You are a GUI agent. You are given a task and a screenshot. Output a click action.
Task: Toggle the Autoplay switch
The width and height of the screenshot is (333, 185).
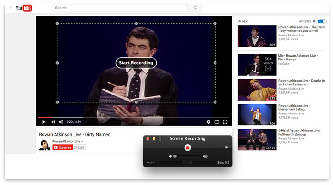tap(322, 21)
